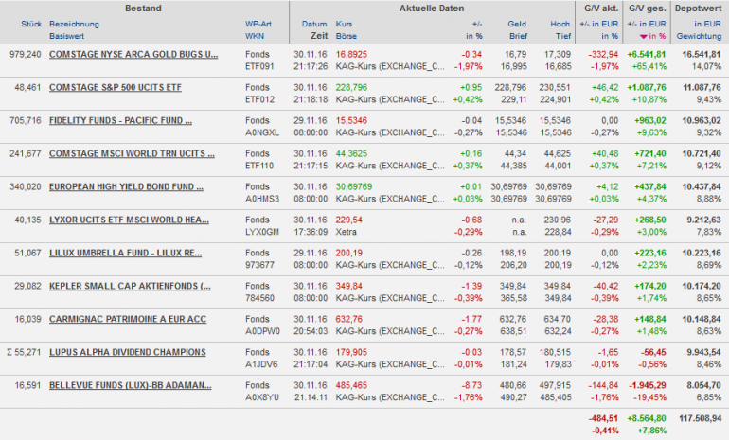The width and height of the screenshot is (729, 440).
Task: Open KEPLER SMALL CAP AKTIENFONDS link
Action: 130,286
